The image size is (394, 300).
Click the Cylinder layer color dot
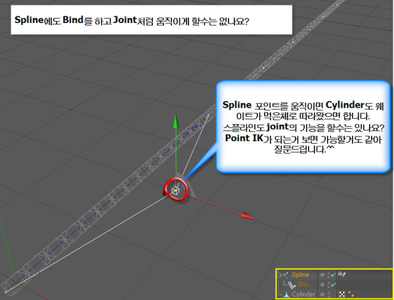(x=322, y=295)
